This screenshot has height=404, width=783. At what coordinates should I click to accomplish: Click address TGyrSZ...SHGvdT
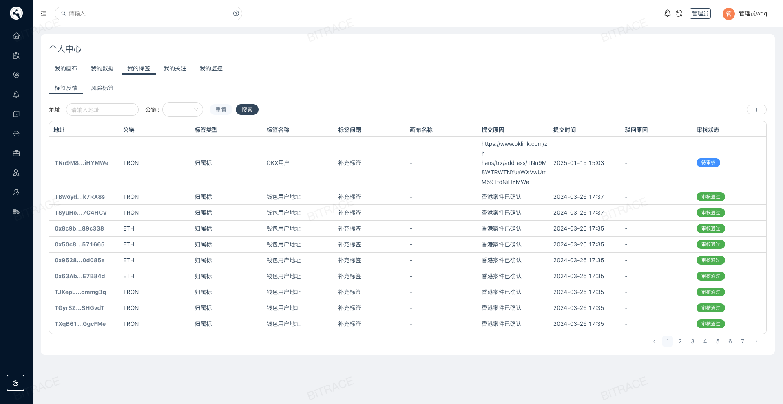click(80, 308)
